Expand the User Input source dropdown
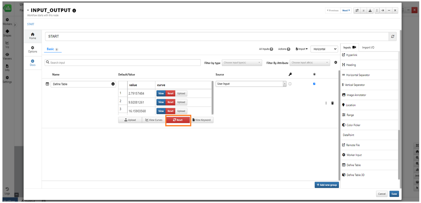The width and height of the screenshot is (421, 203). point(251,84)
